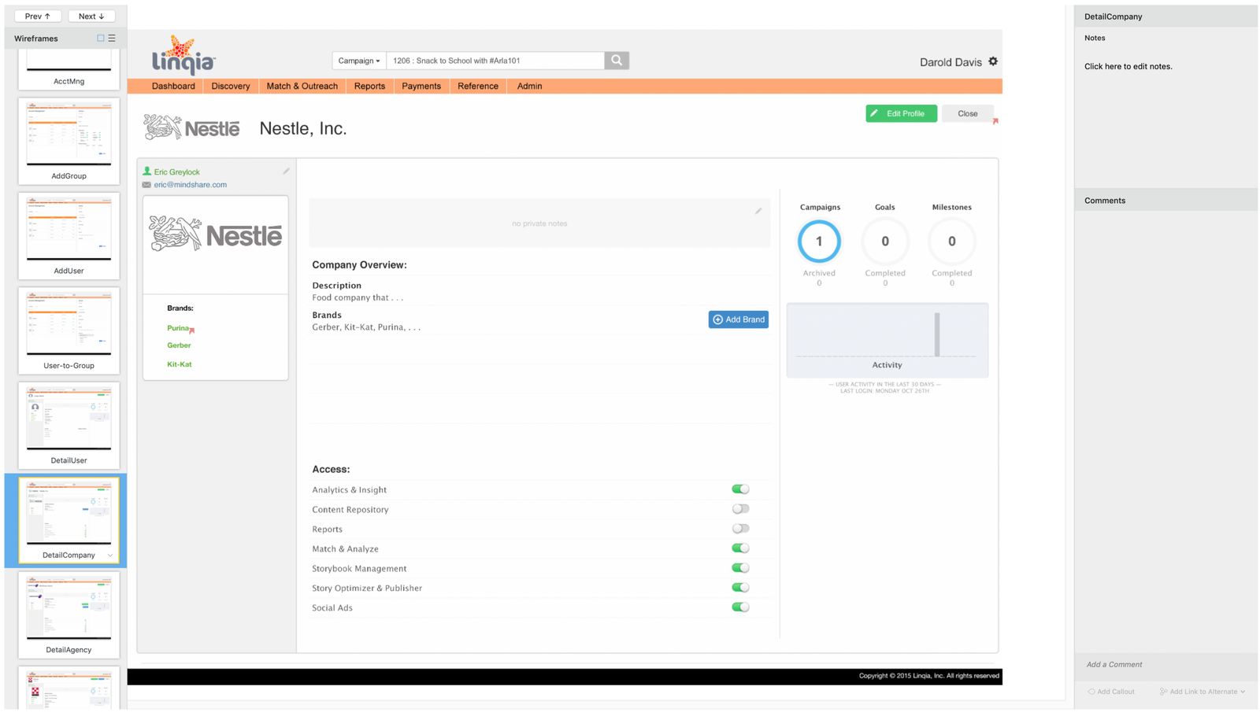1260x716 pixels.
Task: Select the User-to-Group wireframe thumbnail
Action: [69, 330]
